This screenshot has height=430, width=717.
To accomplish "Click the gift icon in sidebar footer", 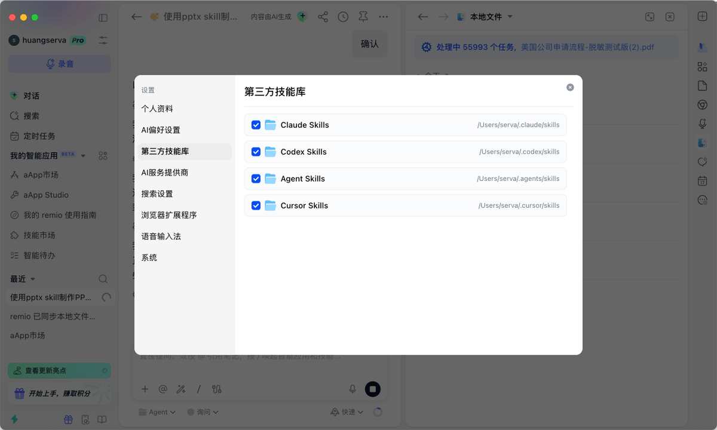I will (68, 419).
